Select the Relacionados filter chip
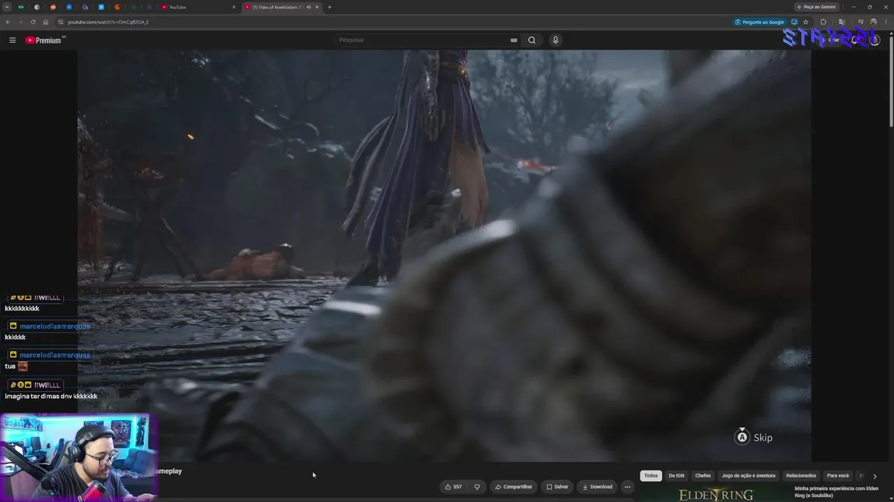The width and height of the screenshot is (894, 502). 801,476
